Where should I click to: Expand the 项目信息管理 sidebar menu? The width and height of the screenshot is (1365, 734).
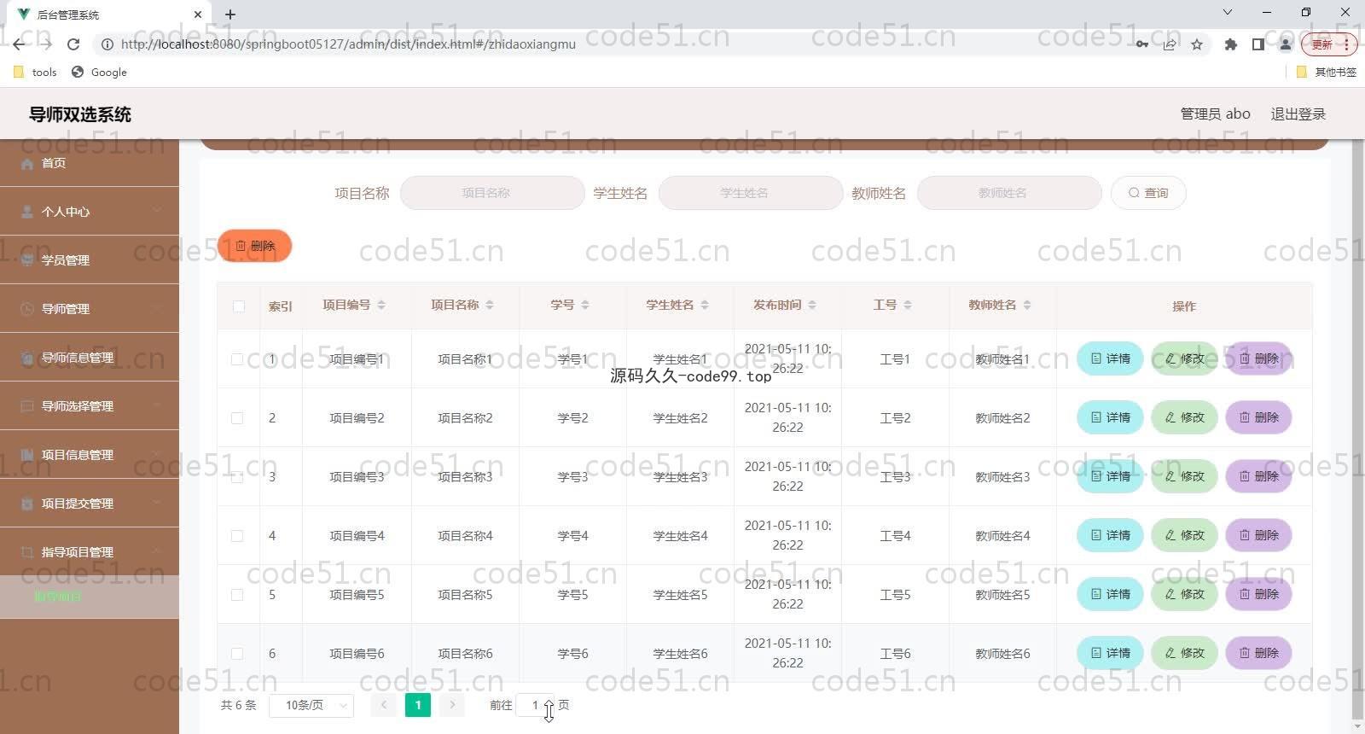90,455
